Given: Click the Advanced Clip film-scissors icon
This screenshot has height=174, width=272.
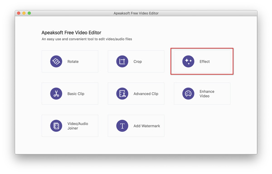Looking at the screenshot, I should tap(122, 94).
